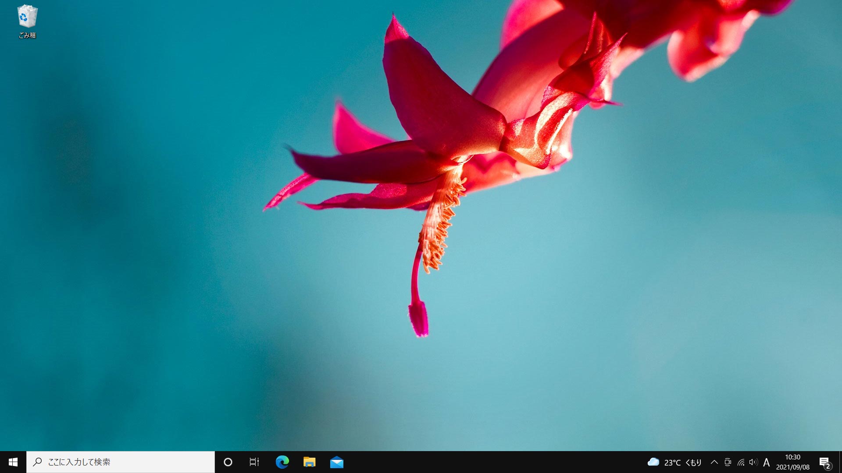Open Task View from the taskbar
Viewport: 842px width, 473px height.
254,462
